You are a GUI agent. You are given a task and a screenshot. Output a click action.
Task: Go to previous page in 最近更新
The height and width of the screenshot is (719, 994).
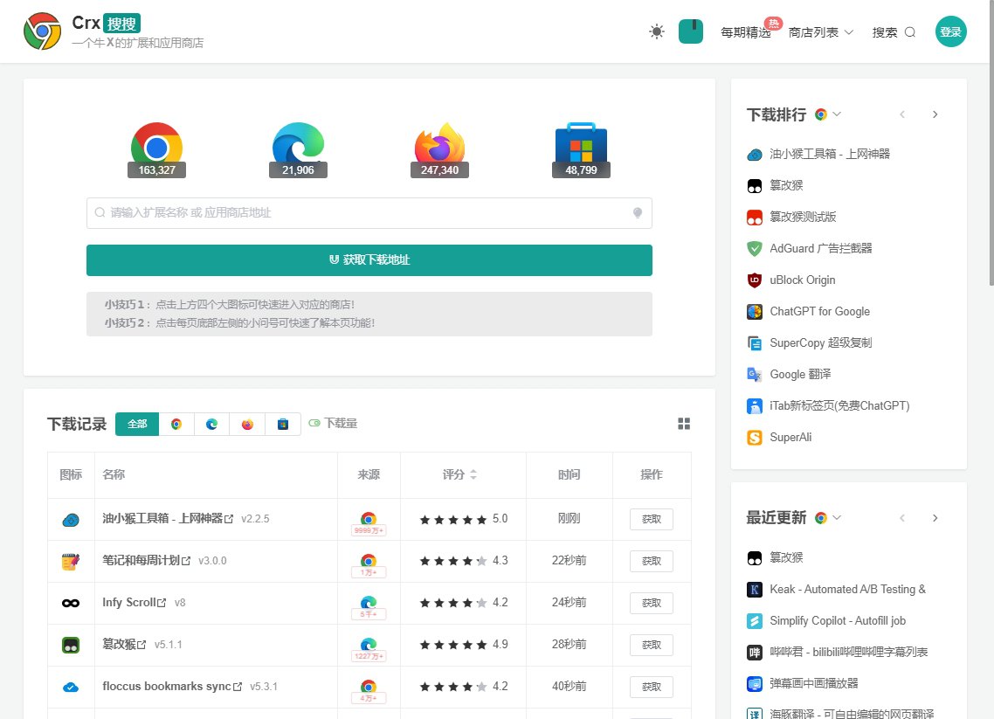[x=902, y=518]
